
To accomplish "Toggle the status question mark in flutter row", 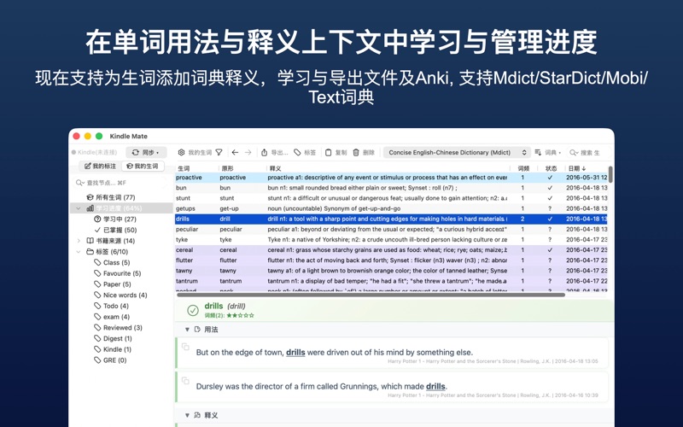I will pyautogui.click(x=550, y=260).
